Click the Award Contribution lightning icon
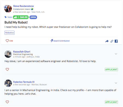The height and width of the screenshot is (107, 123). point(52,41)
